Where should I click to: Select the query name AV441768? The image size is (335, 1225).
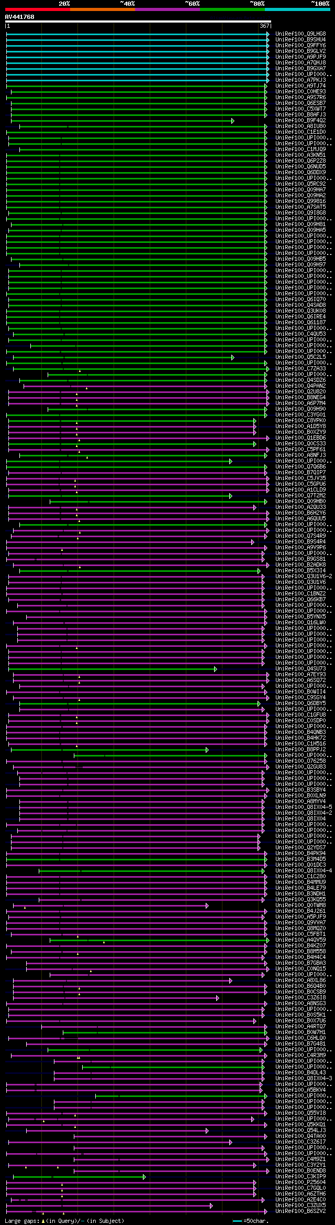pos(20,17)
